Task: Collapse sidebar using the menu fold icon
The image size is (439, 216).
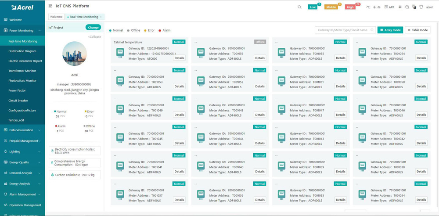Action: coord(50,6)
